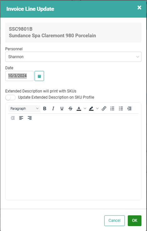Toggle Italic text formatting
This screenshot has height=231, width=147.
click(x=53, y=108)
